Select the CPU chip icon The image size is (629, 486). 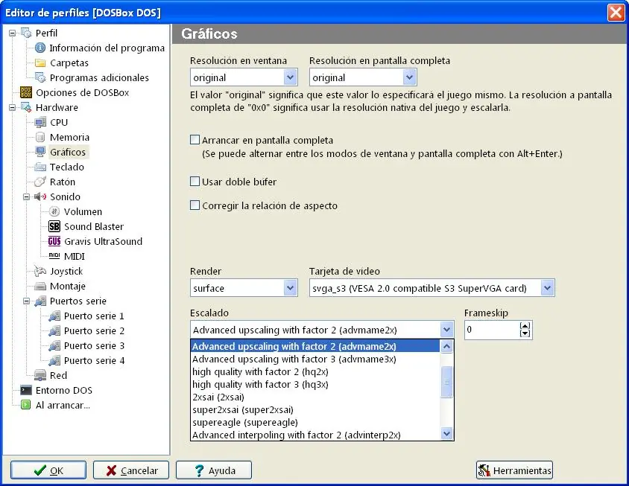coord(40,122)
